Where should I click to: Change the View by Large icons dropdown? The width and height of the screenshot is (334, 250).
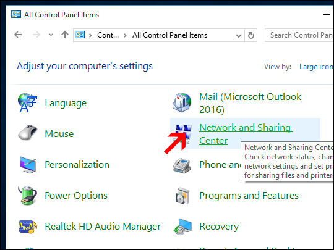316,67
